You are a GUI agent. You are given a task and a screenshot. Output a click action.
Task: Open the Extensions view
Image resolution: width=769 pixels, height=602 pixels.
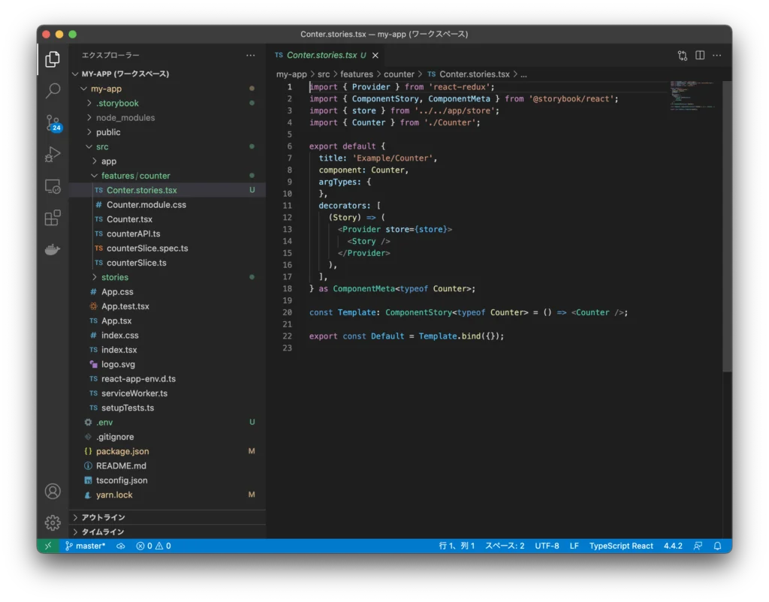tap(53, 218)
